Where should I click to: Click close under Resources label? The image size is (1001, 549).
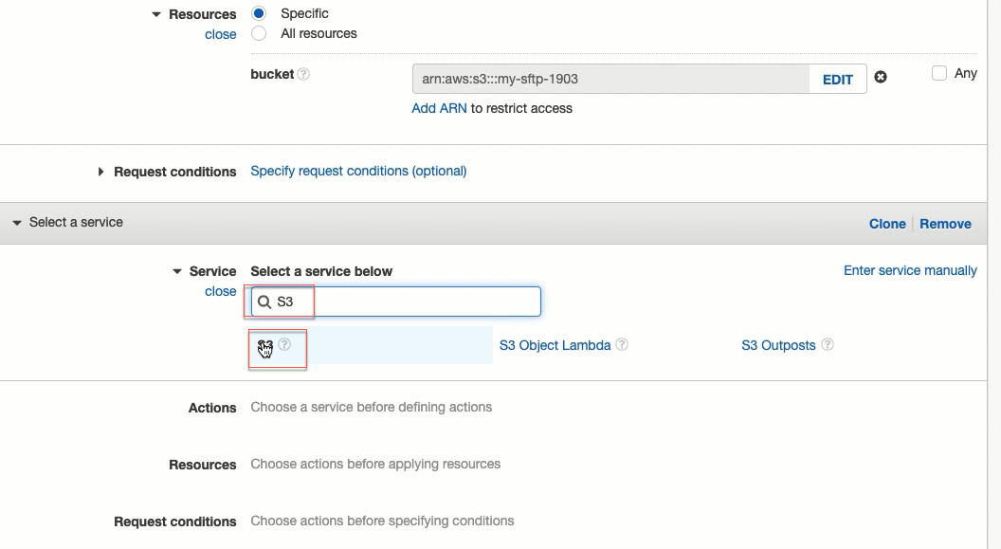point(220,34)
